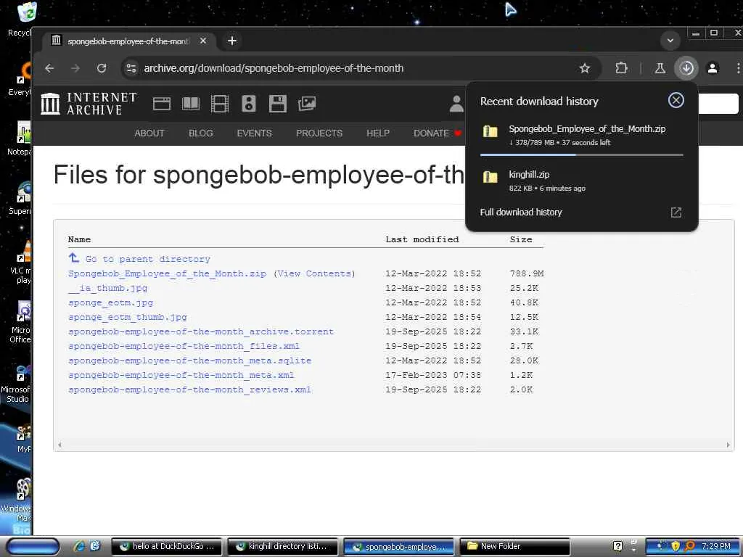Open the Chrome Labs flask icon
The width and height of the screenshot is (743, 557).
click(660, 68)
